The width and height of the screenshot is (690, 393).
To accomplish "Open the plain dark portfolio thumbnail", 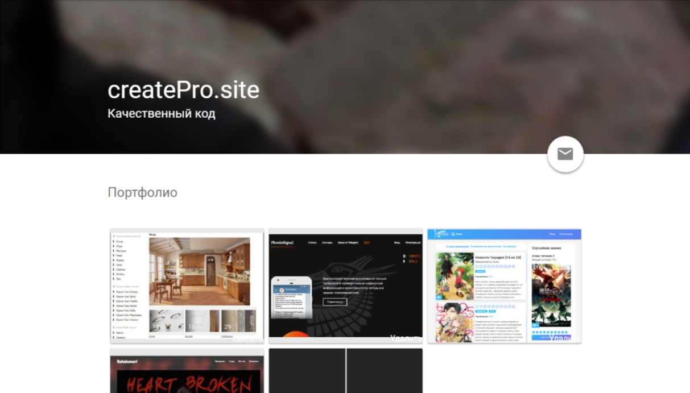I will [345, 371].
